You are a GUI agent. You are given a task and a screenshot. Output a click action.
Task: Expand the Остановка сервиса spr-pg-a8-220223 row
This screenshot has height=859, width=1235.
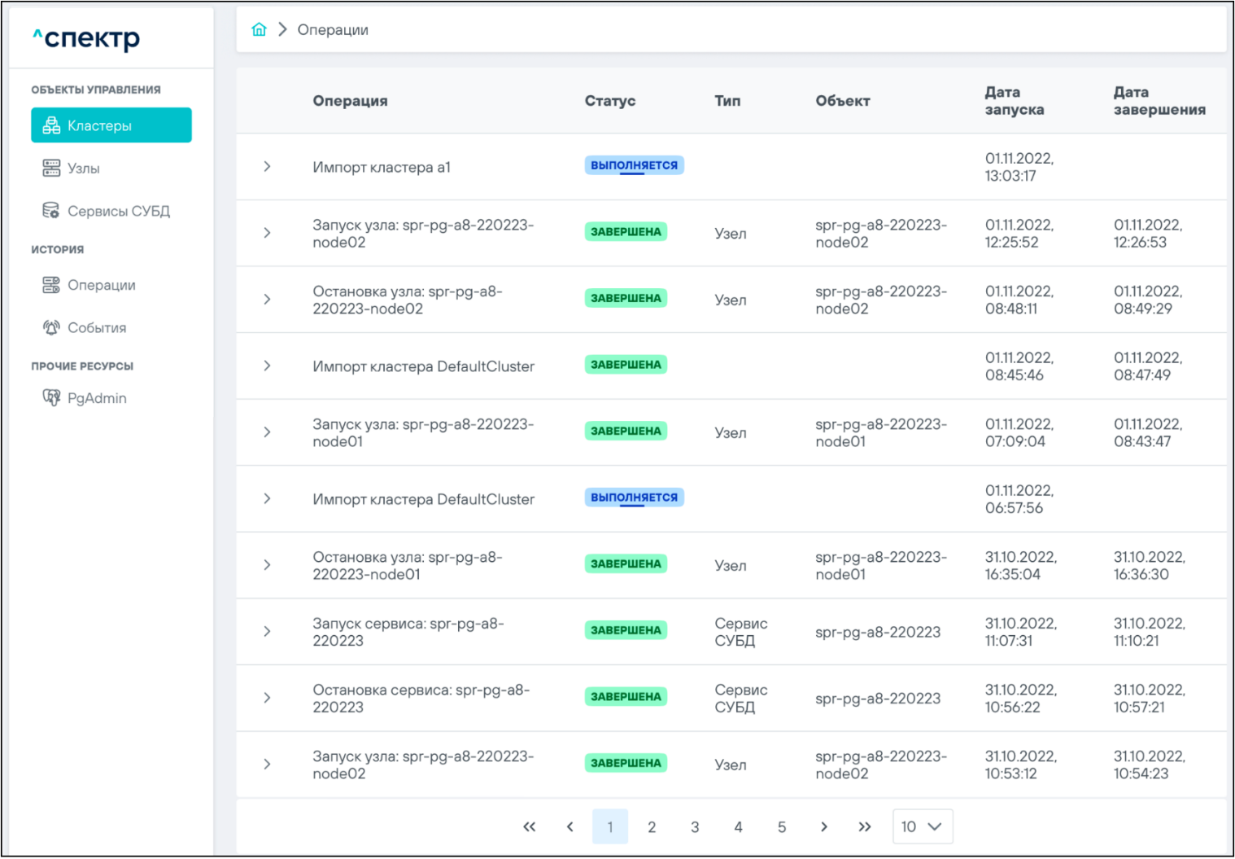coord(267,698)
